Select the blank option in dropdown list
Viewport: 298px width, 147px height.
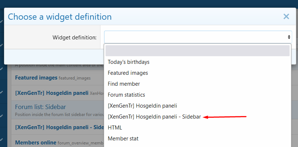[198, 51]
